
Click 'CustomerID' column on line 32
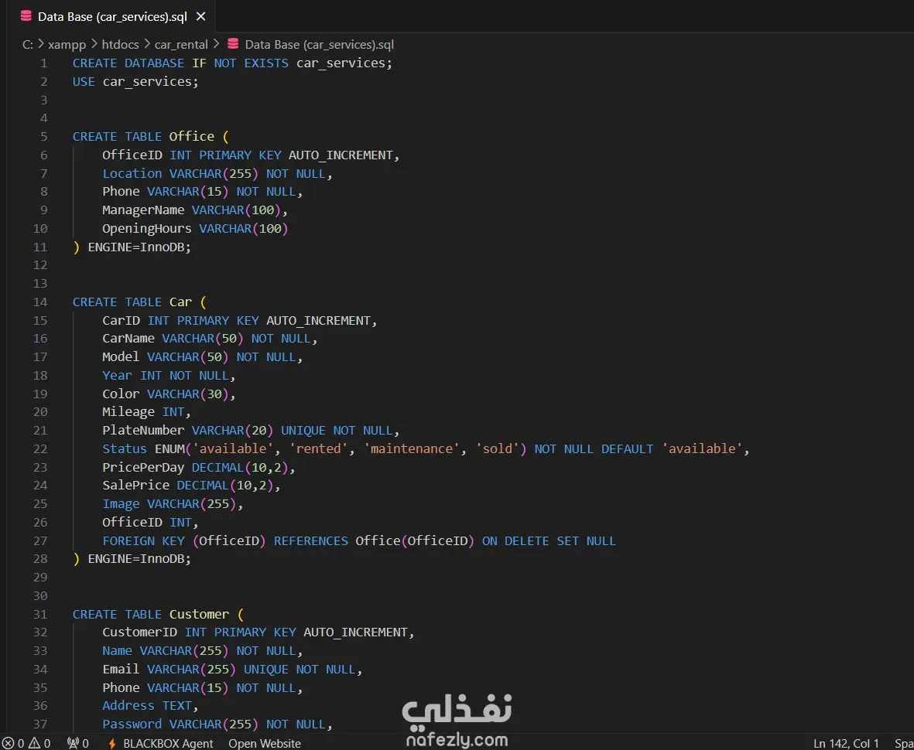pos(140,632)
